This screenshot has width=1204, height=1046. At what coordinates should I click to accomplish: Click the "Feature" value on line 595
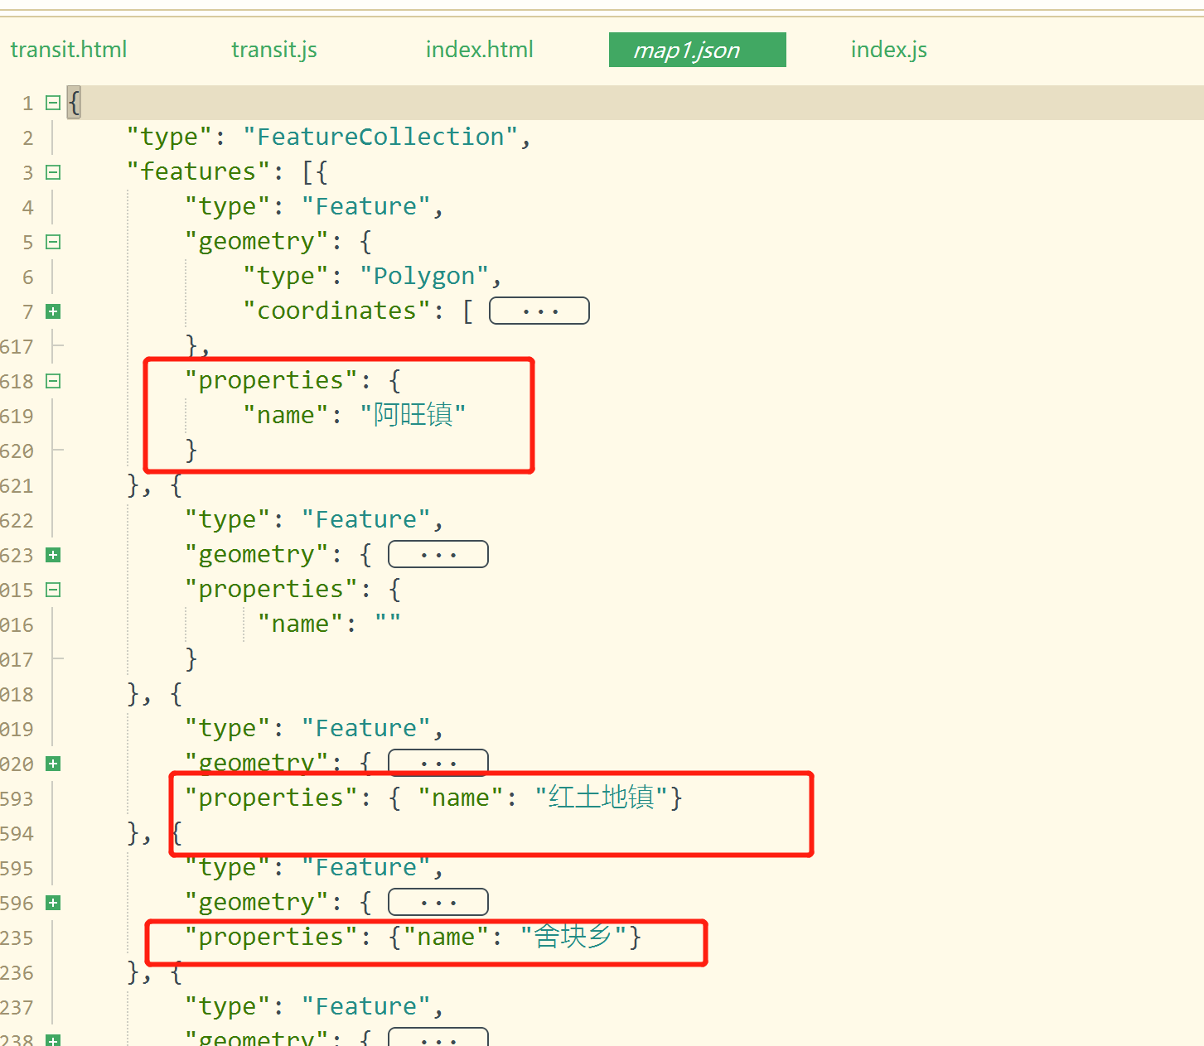click(366, 867)
